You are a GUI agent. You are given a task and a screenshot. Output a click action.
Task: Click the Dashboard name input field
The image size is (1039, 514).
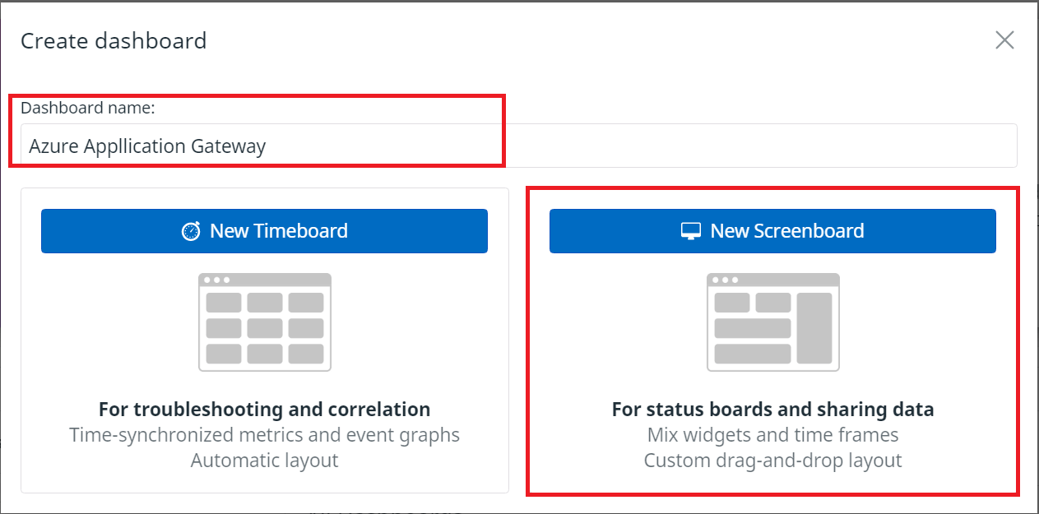519,146
